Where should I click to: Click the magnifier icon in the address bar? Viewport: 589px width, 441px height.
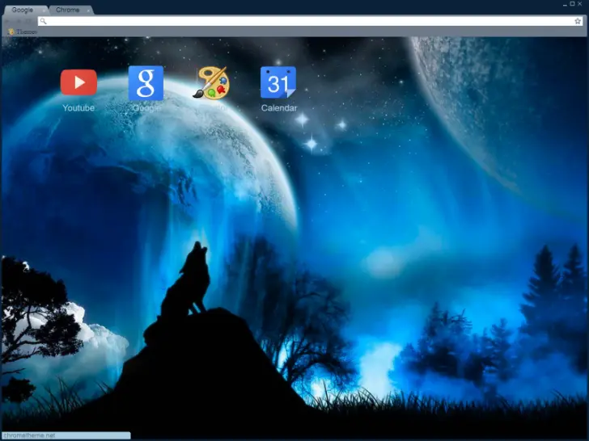click(44, 21)
